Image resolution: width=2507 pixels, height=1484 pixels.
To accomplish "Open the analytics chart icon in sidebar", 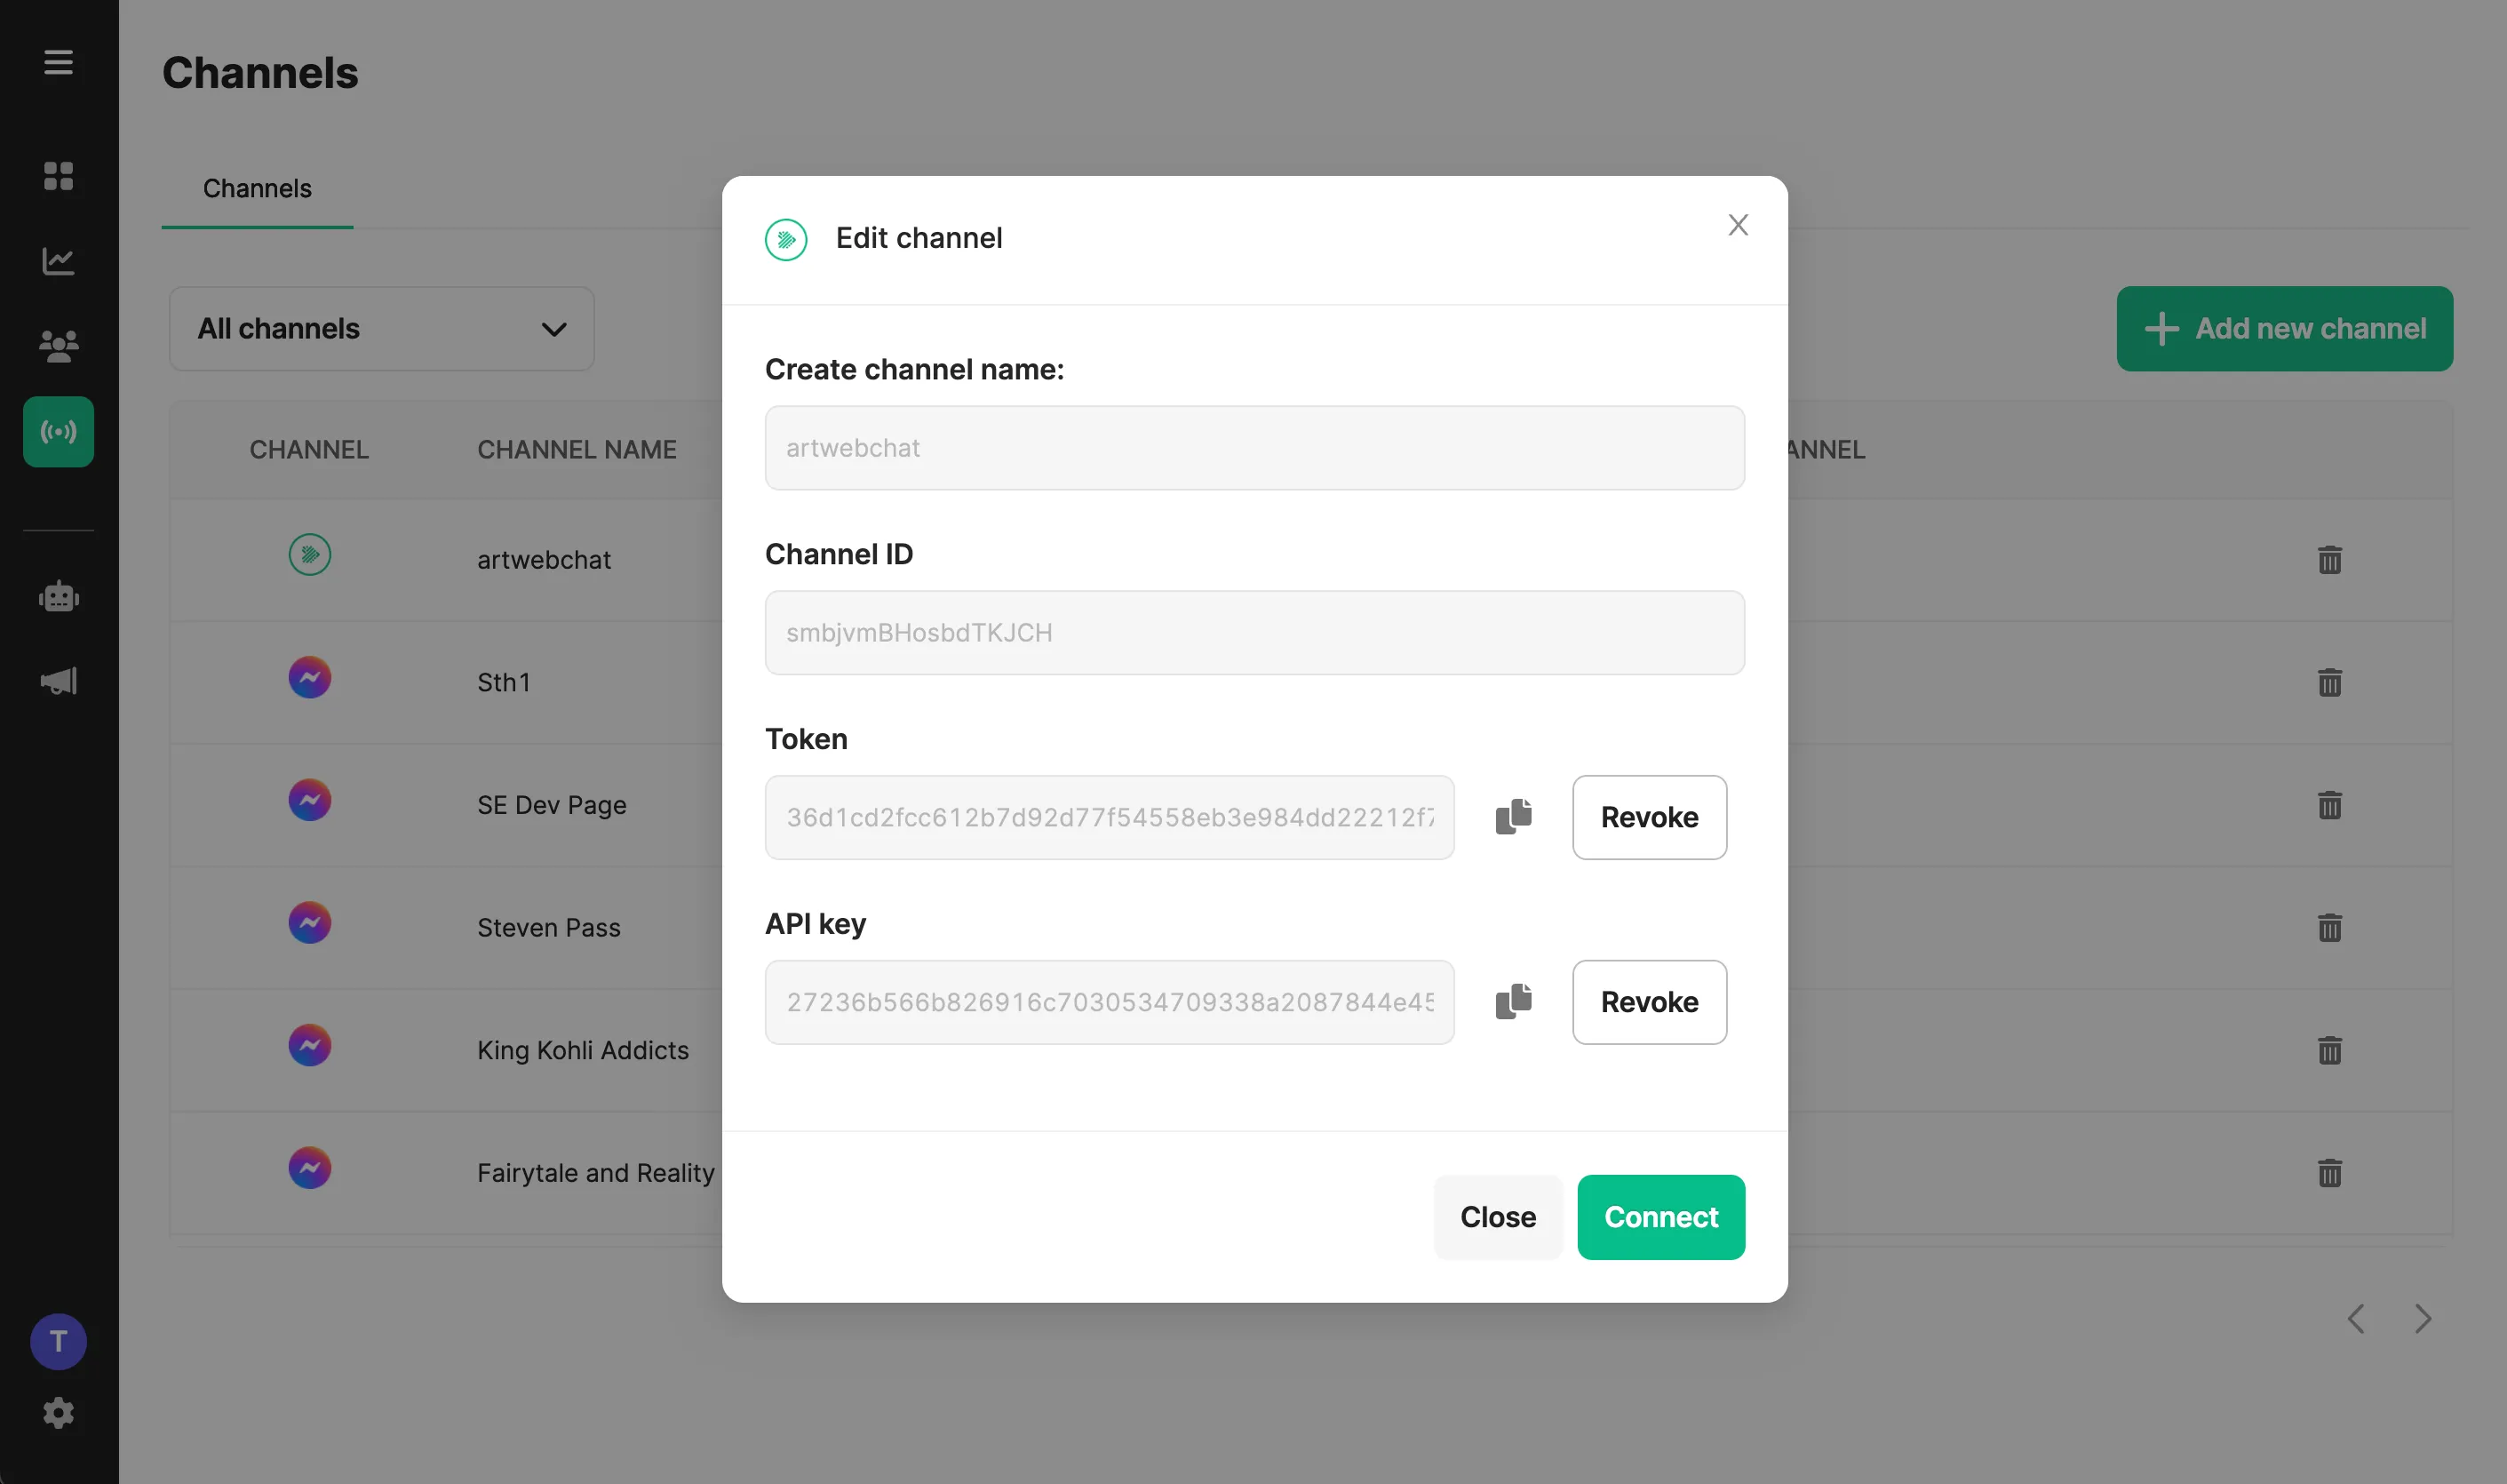I will (x=58, y=261).
